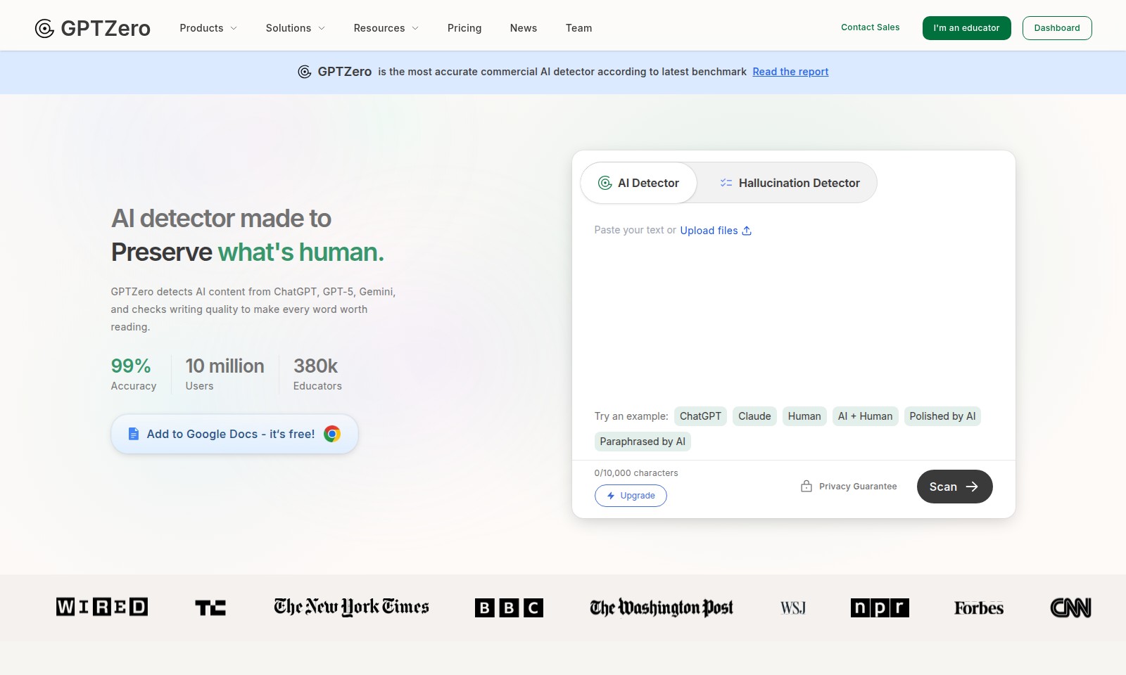Viewport: 1126px width, 675px height.
Task: Click the BBC logo
Action: pyautogui.click(x=509, y=607)
